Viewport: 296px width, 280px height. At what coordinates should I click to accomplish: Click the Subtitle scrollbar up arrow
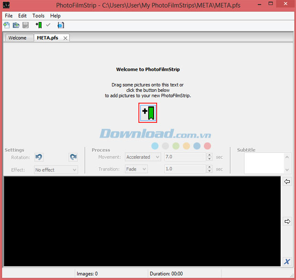pos(287,157)
